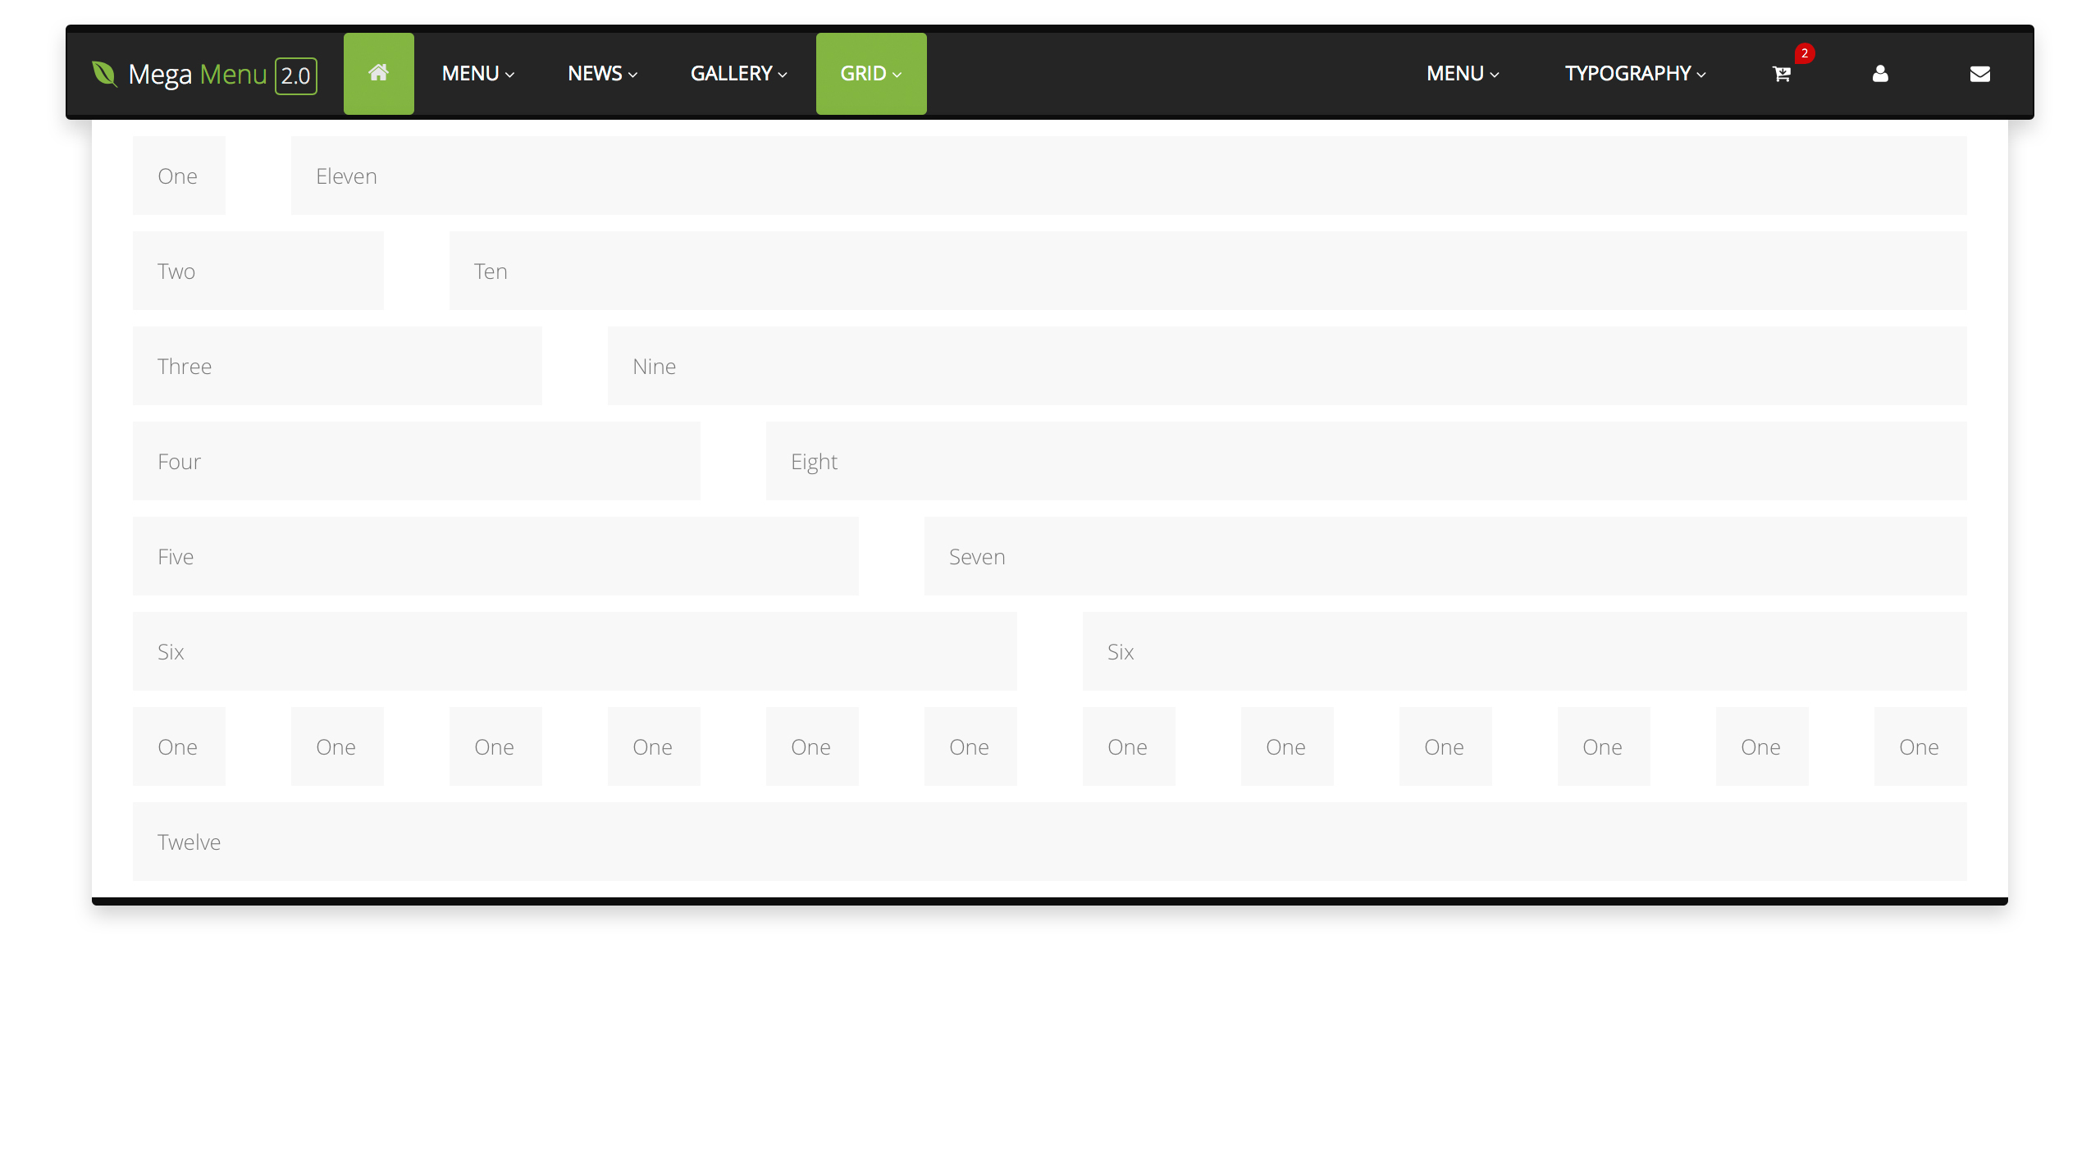This screenshot has width=2100, height=1159.
Task: Click the One column grid cell
Action: click(x=178, y=176)
